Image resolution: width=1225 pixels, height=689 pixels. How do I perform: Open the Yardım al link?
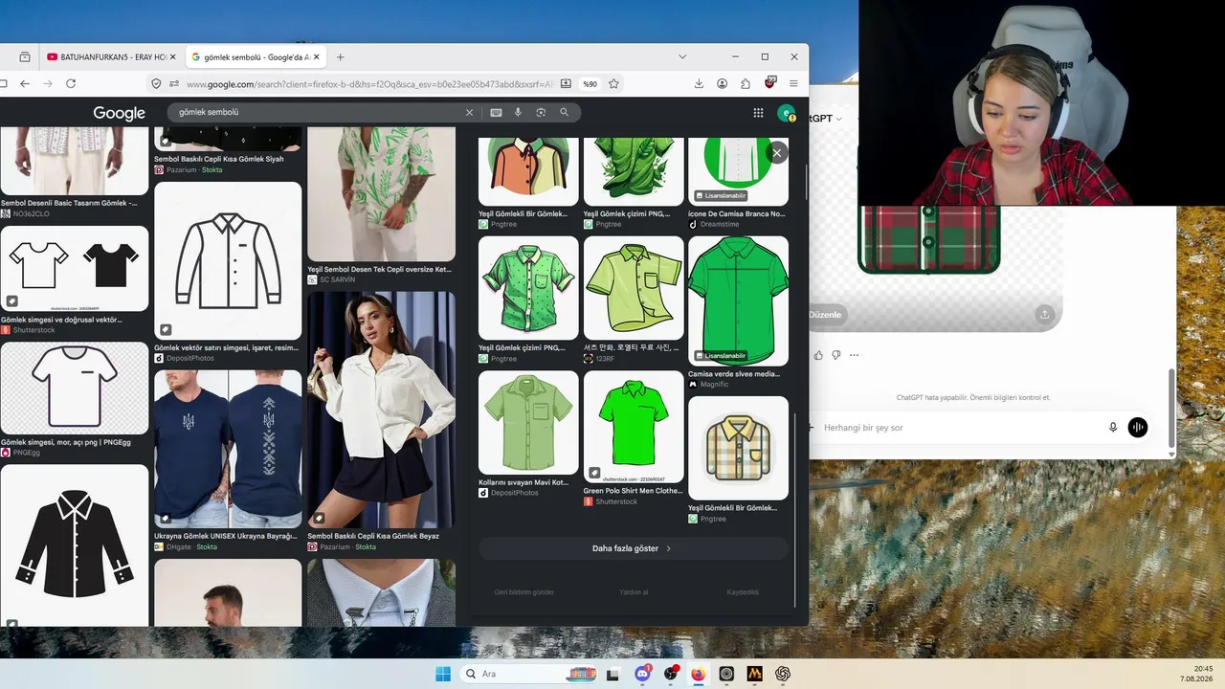click(634, 592)
